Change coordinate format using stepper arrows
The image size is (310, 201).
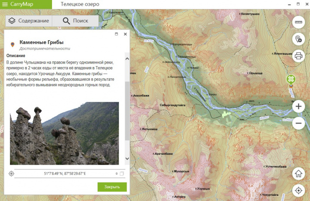pyautogui.click(x=116, y=174)
